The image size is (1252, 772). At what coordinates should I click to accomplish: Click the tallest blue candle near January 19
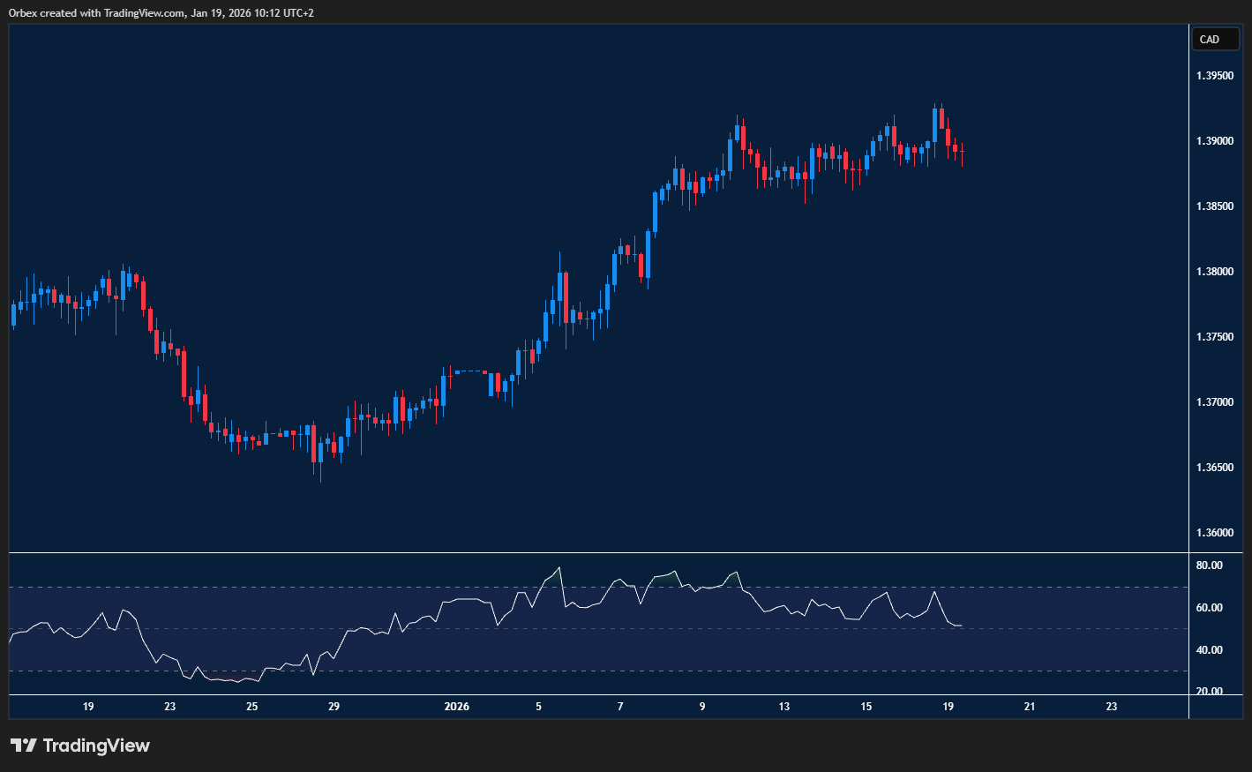936,124
